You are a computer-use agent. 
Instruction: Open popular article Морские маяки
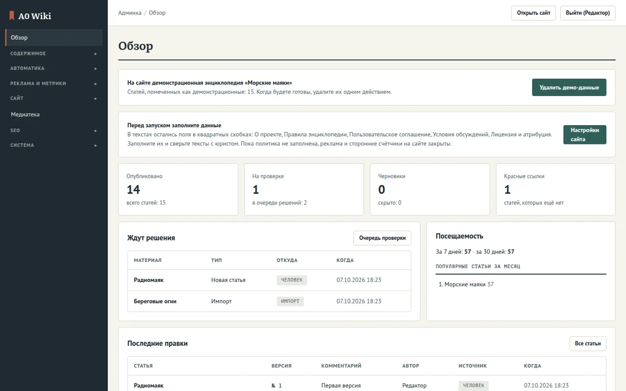click(x=465, y=285)
